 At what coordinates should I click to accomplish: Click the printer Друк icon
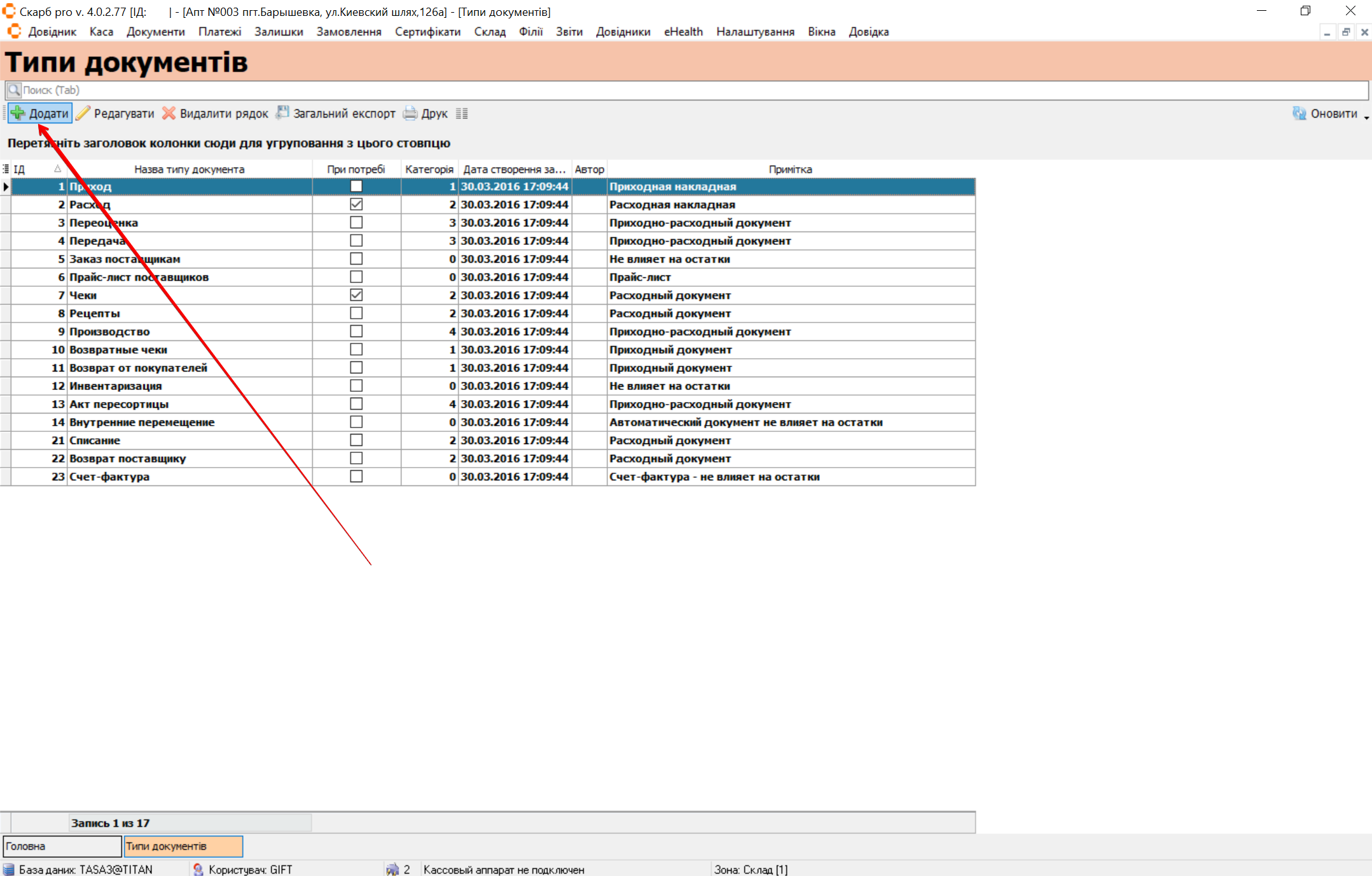pyautogui.click(x=410, y=113)
